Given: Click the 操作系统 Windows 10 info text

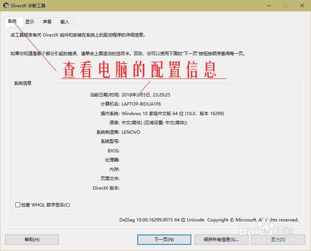Looking at the screenshot, I should (172, 113).
